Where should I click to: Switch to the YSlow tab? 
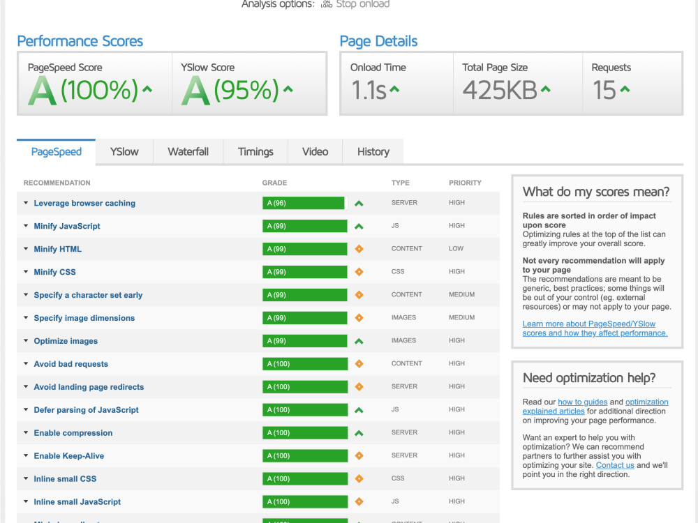click(124, 151)
